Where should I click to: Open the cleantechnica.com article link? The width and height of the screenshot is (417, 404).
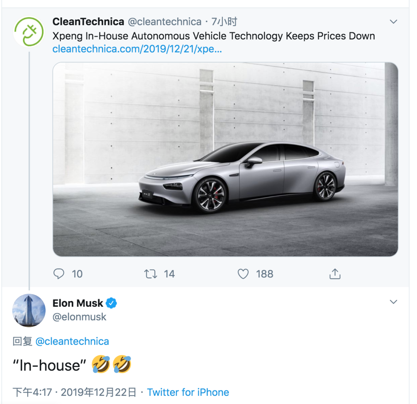tap(137, 49)
